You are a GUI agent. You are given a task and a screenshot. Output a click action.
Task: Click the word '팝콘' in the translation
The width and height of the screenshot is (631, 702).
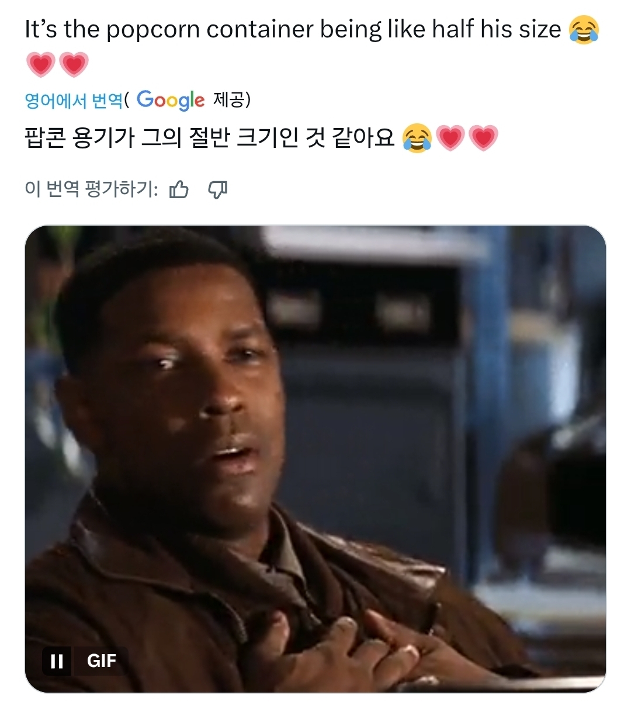[44, 138]
